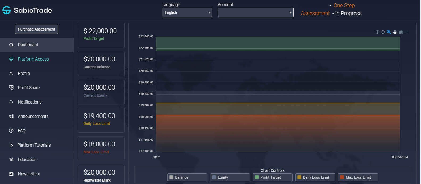Reset chart zoom with home icon
The height and width of the screenshot is (184, 421).
401,32
